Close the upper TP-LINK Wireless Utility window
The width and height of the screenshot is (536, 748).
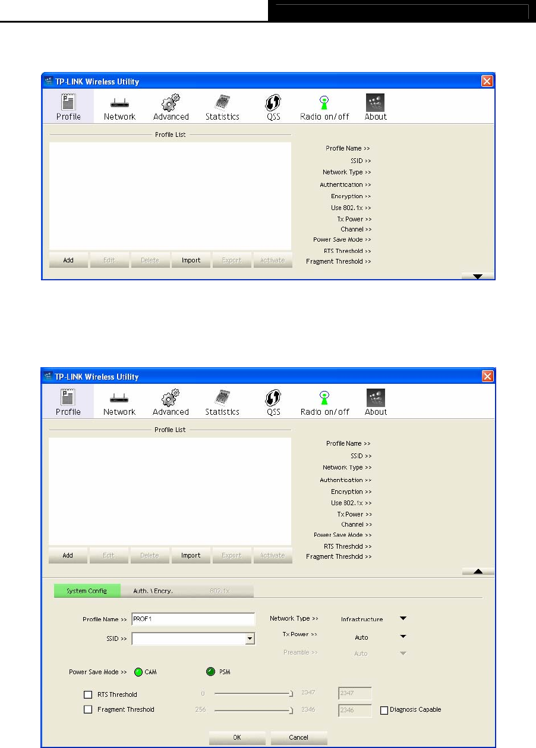(x=487, y=82)
